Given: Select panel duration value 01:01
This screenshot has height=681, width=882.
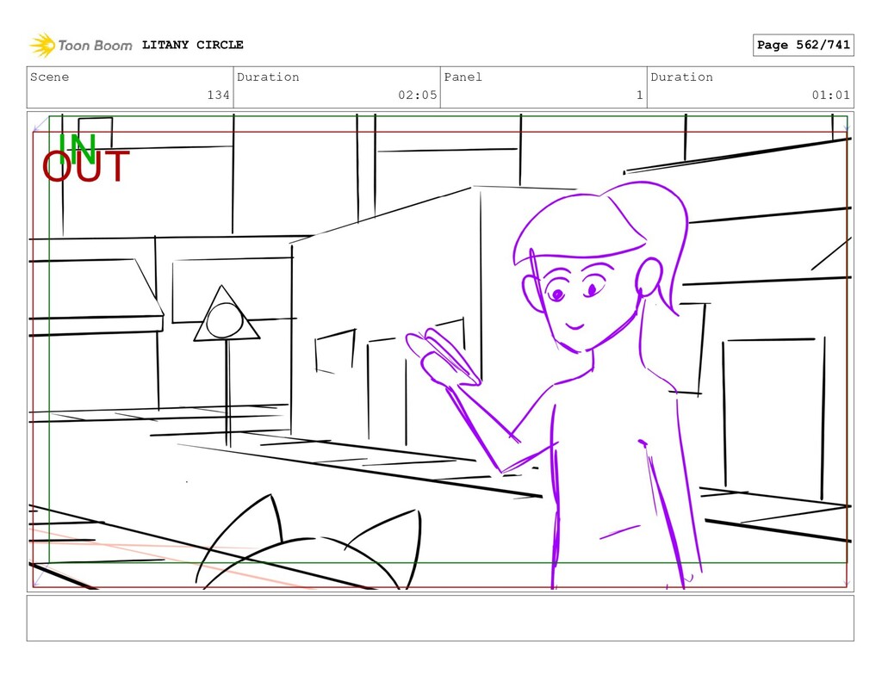Looking at the screenshot, I should 831,95.
